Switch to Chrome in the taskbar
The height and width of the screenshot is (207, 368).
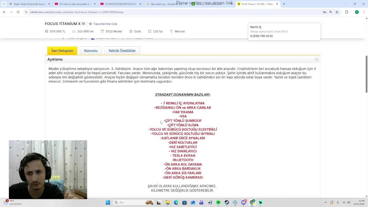click(252, 202)
